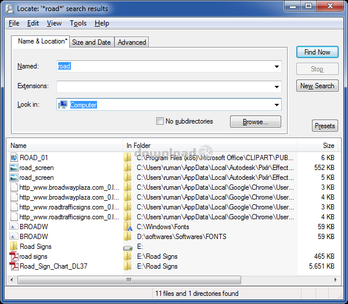Click the Road_Sign_Chart_DL37 PDF icon

[x=14, y=266]
